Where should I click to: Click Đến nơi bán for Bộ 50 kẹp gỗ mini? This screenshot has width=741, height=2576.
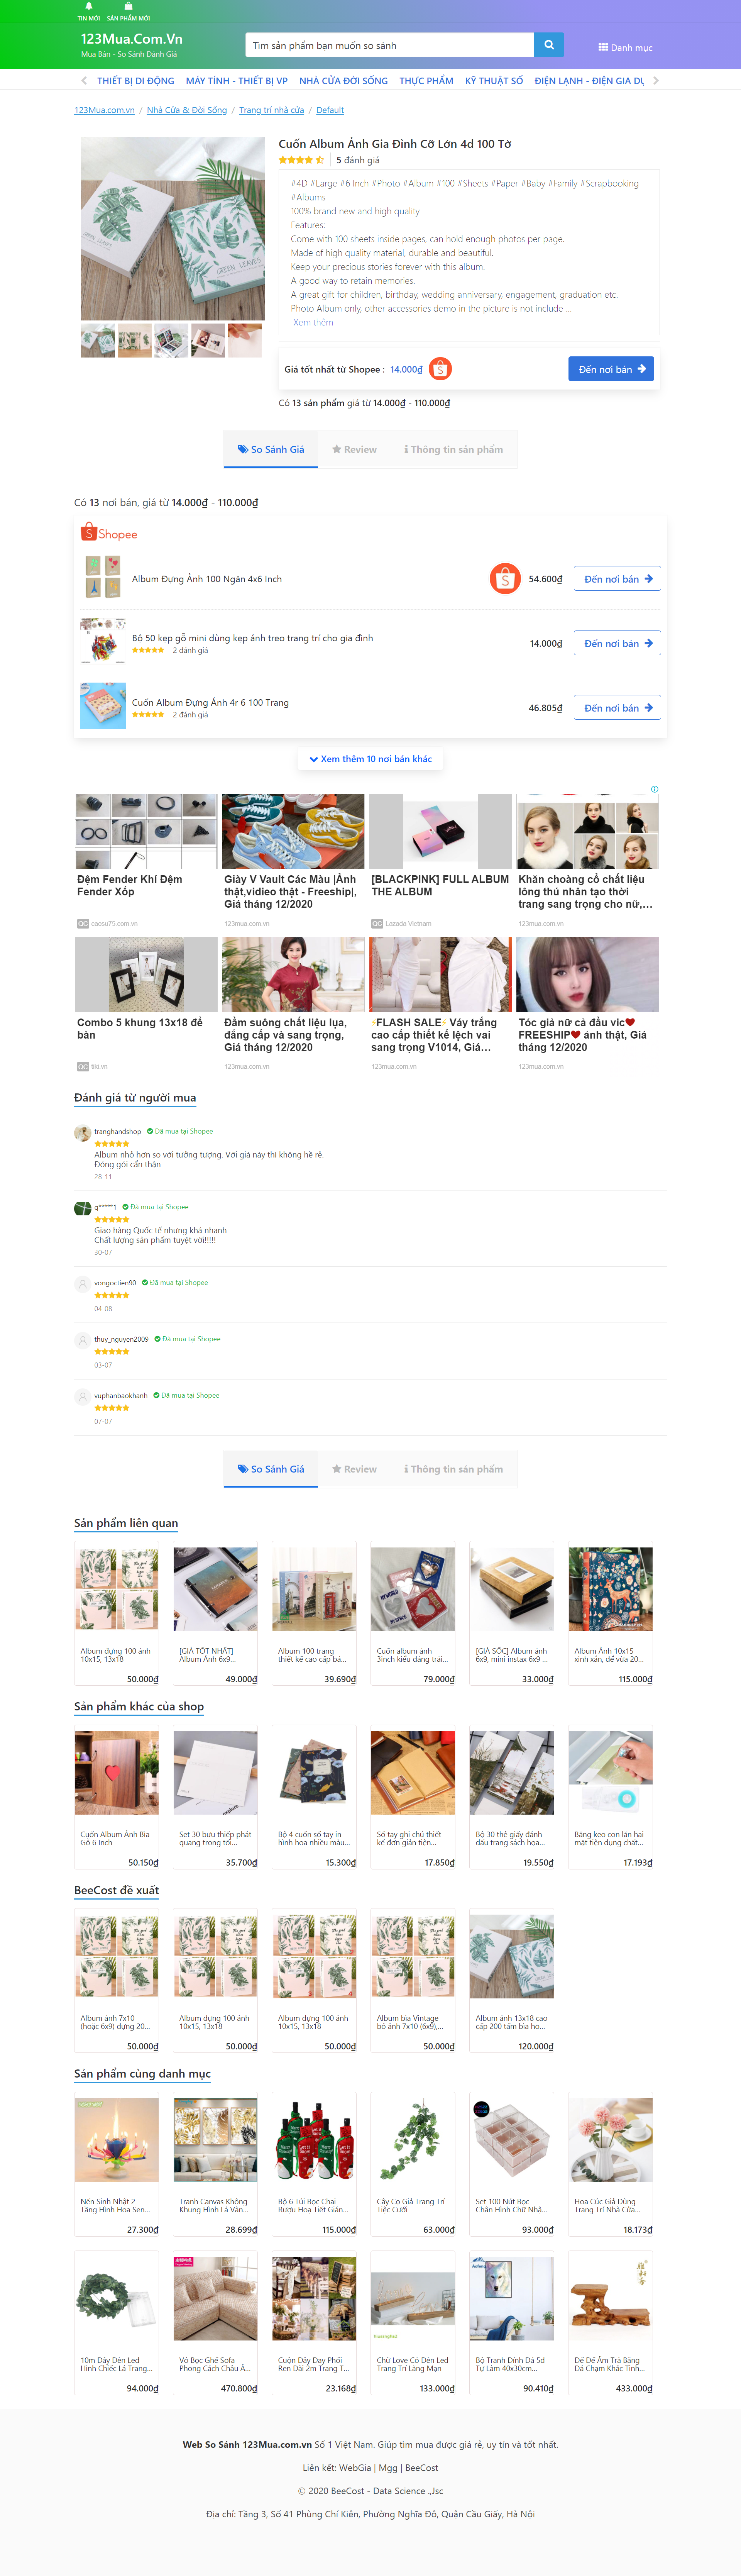click(x=617, y=643)
